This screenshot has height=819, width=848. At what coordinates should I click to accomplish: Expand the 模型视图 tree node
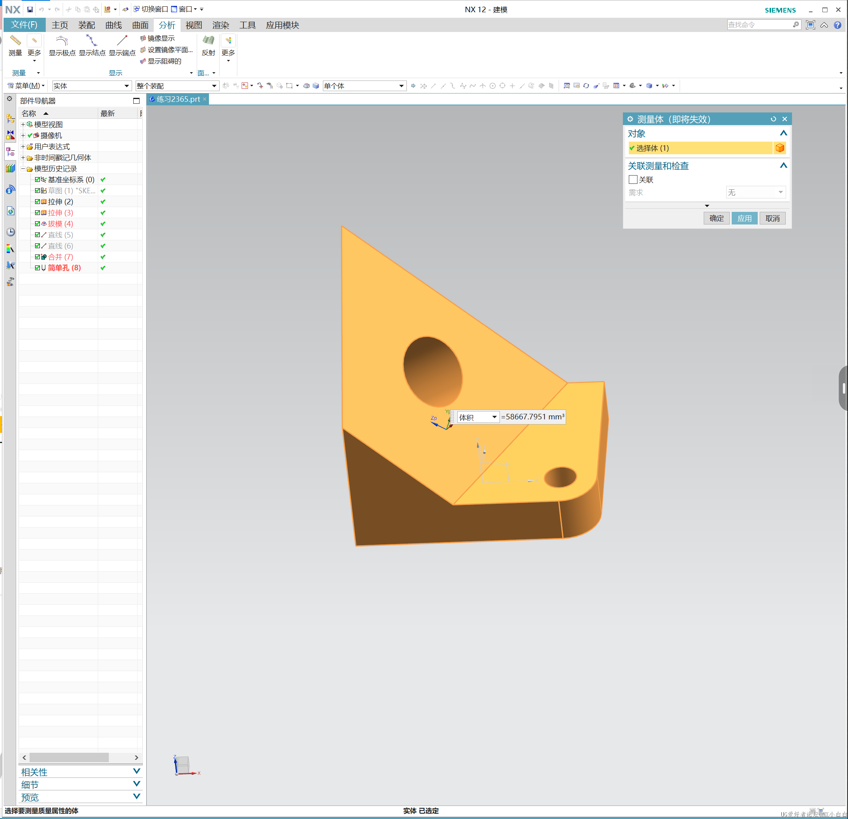pyautogui.click(x=23, y=124)
